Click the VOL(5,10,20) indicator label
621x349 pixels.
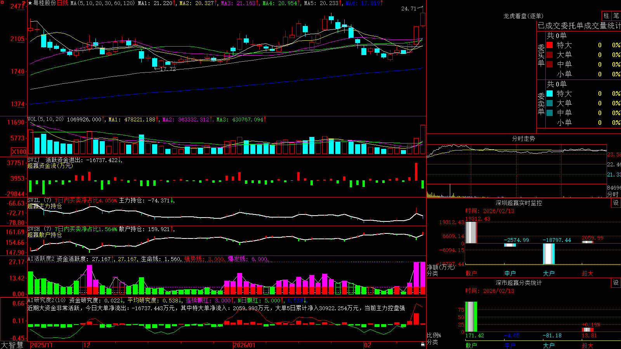point(45,119)
